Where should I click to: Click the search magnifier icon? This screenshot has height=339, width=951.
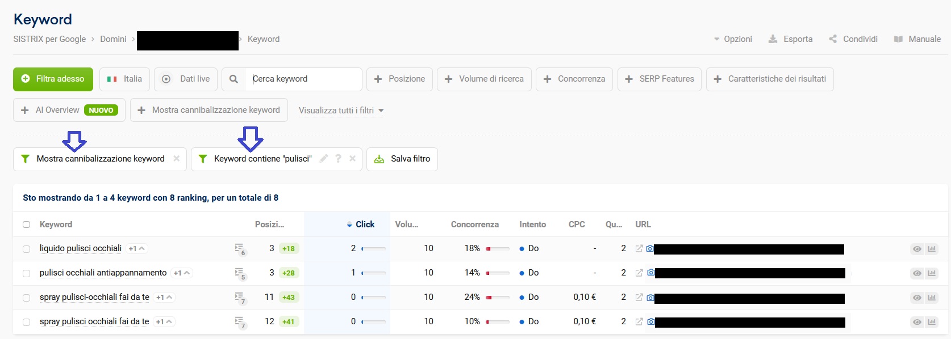click(233, 79)
